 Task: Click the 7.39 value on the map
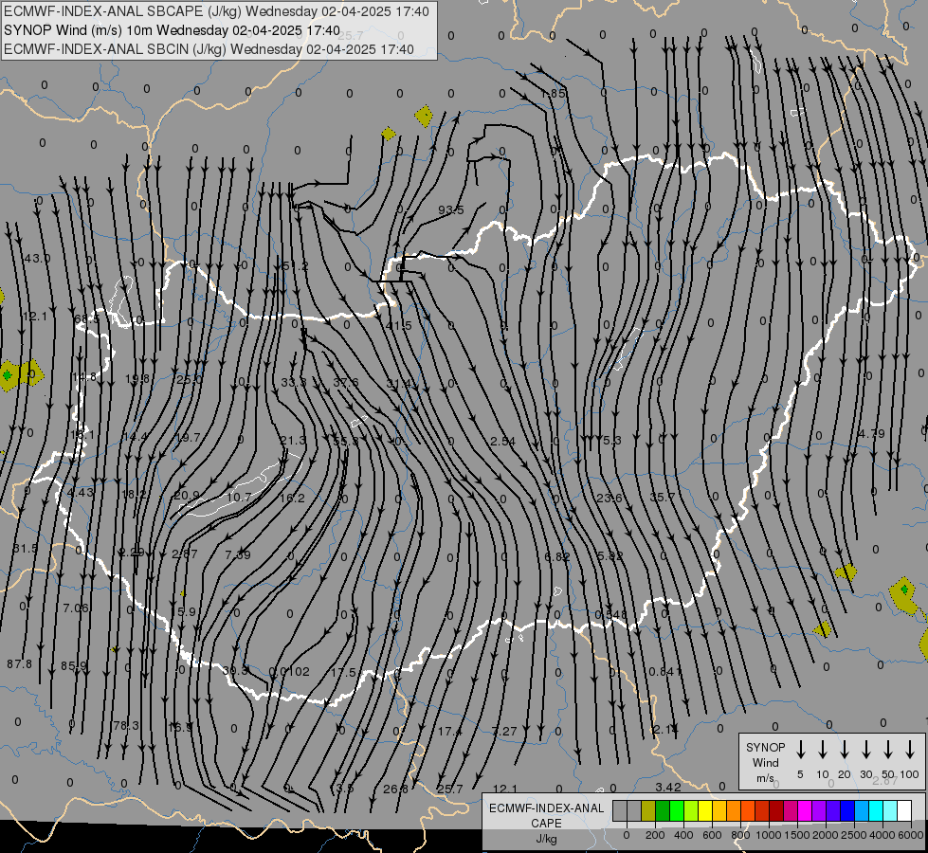coord(238,554)
